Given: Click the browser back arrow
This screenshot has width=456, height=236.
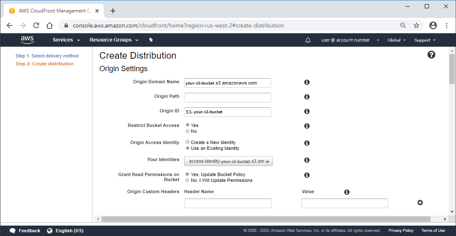Looking at the screenshot, I should pyautogui.click(x=10, y=25).
